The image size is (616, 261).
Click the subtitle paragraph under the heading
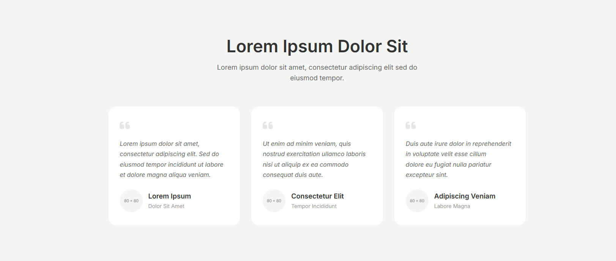317,73
